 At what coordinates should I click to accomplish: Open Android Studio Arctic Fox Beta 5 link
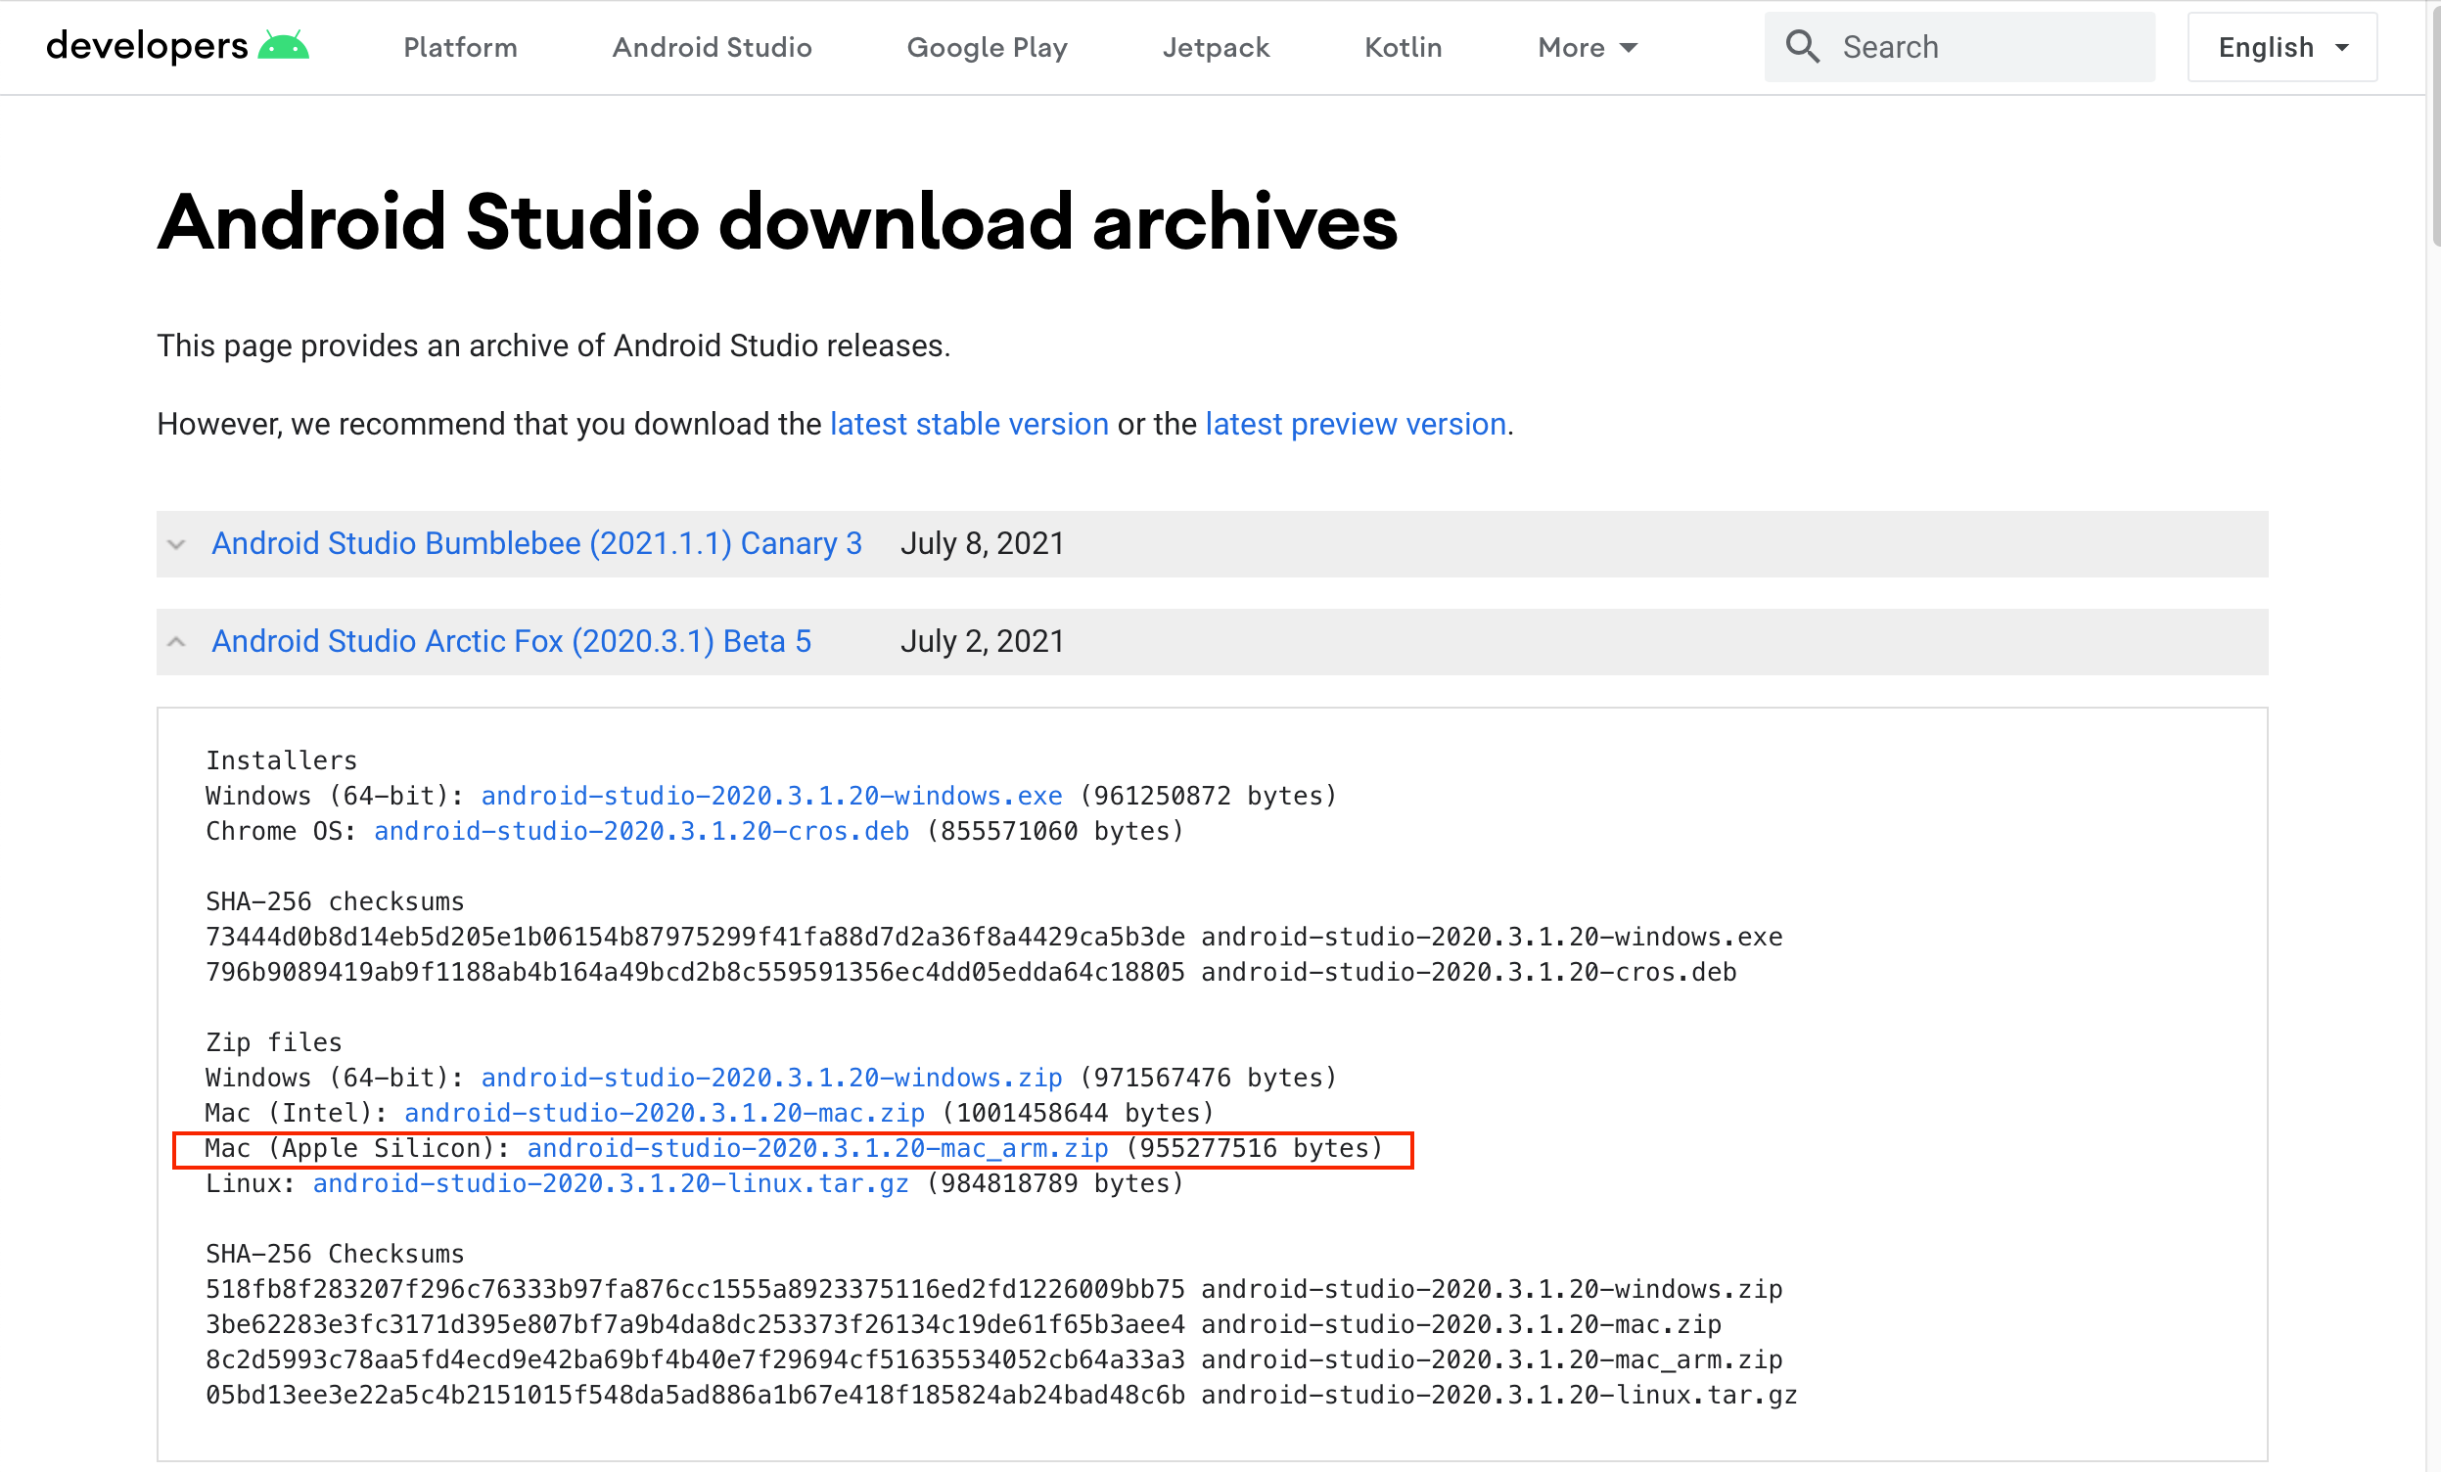(x=511, y=642)
